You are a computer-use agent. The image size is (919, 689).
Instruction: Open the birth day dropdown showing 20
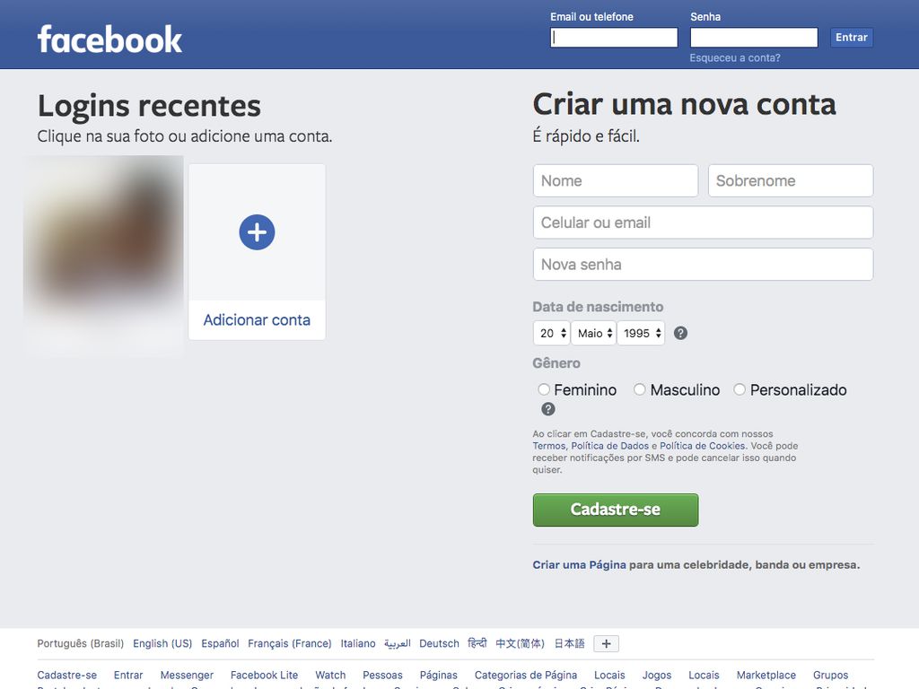(x=552, y=334)
